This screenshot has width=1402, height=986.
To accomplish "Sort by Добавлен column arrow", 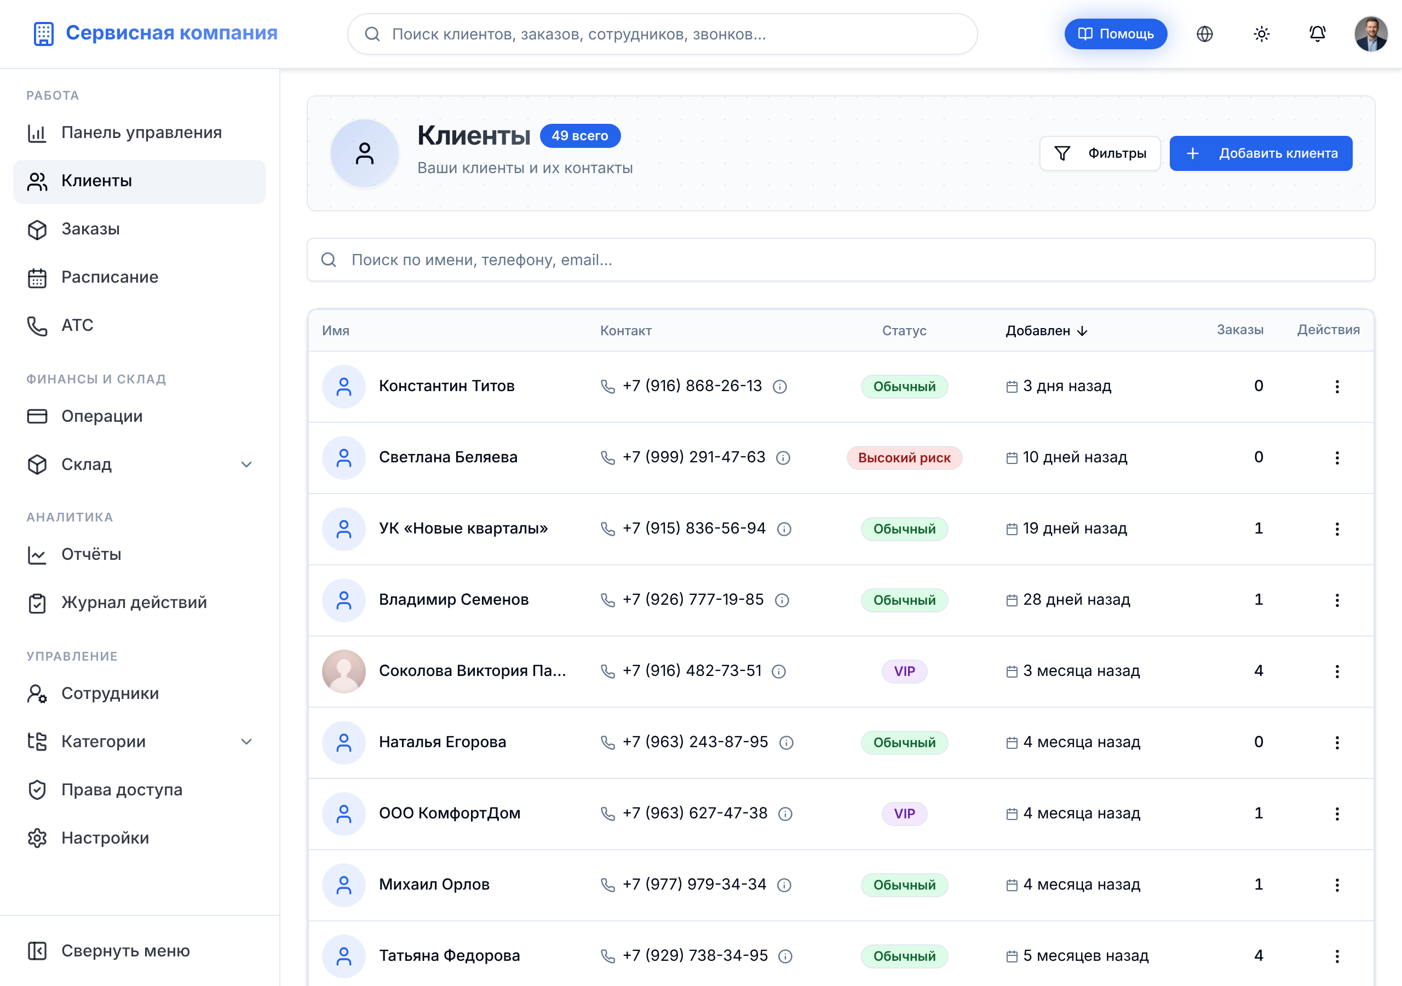I will pos(1083,331).
